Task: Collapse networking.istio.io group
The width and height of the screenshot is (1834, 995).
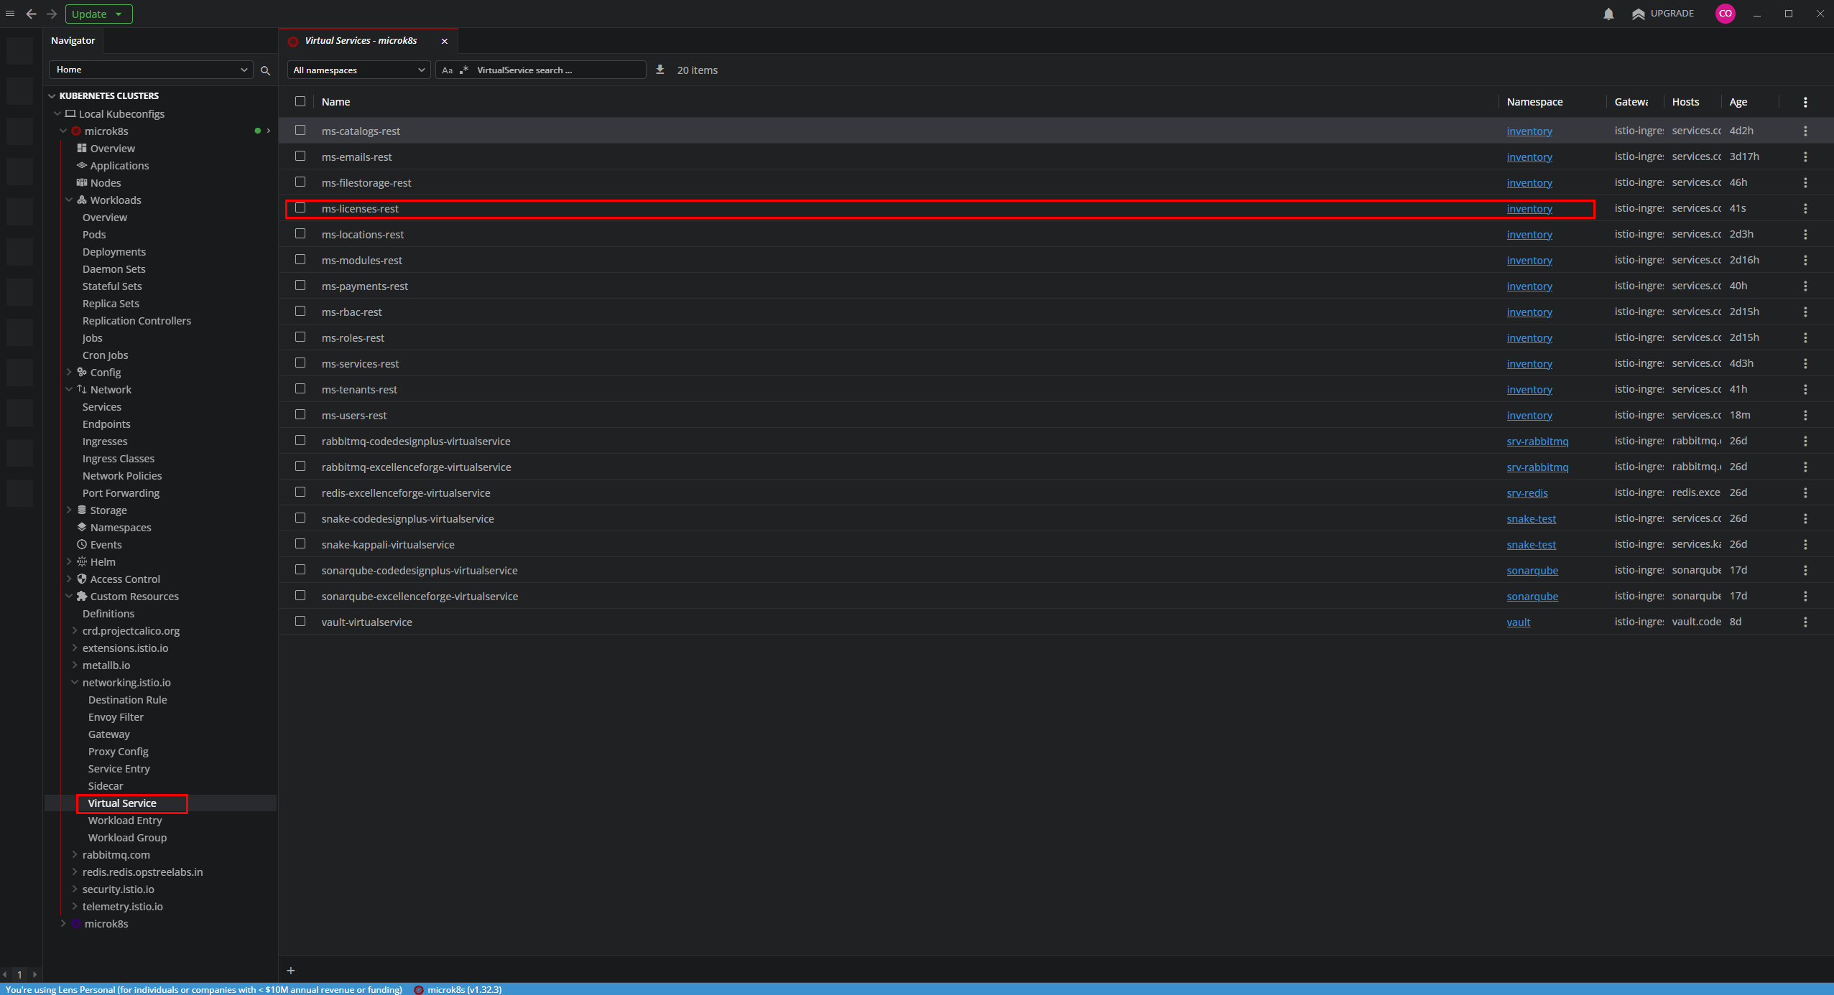Action: click(x=75, y=682)
